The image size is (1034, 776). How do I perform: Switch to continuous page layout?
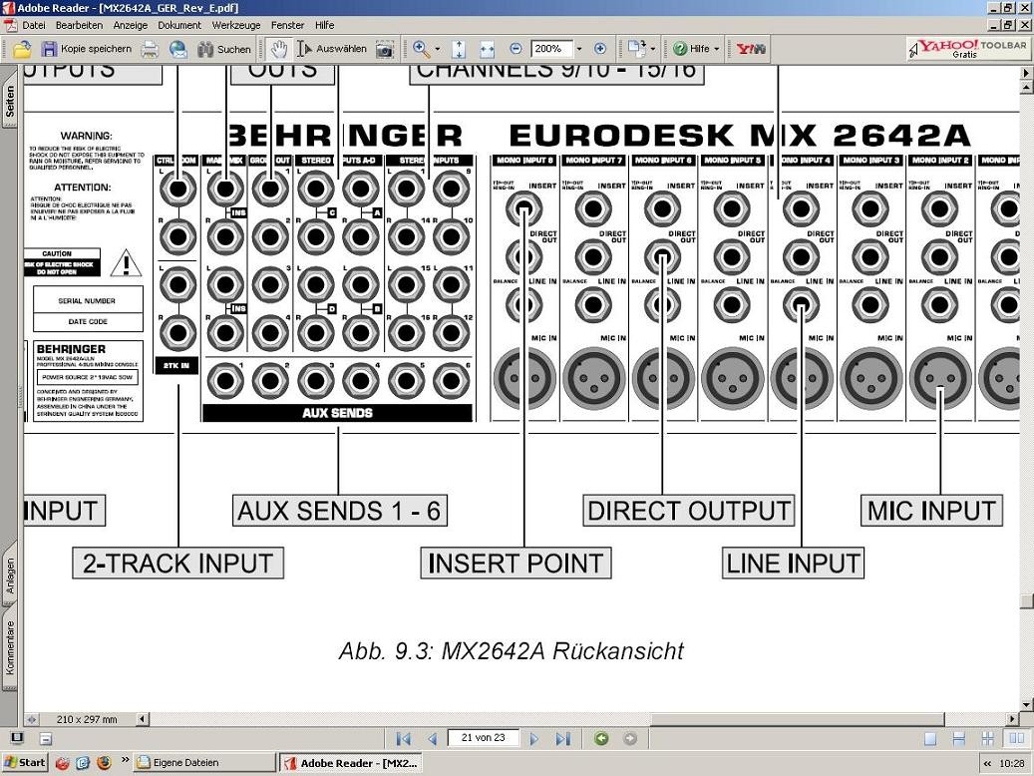pyautogui.click(x=959, y=739)
